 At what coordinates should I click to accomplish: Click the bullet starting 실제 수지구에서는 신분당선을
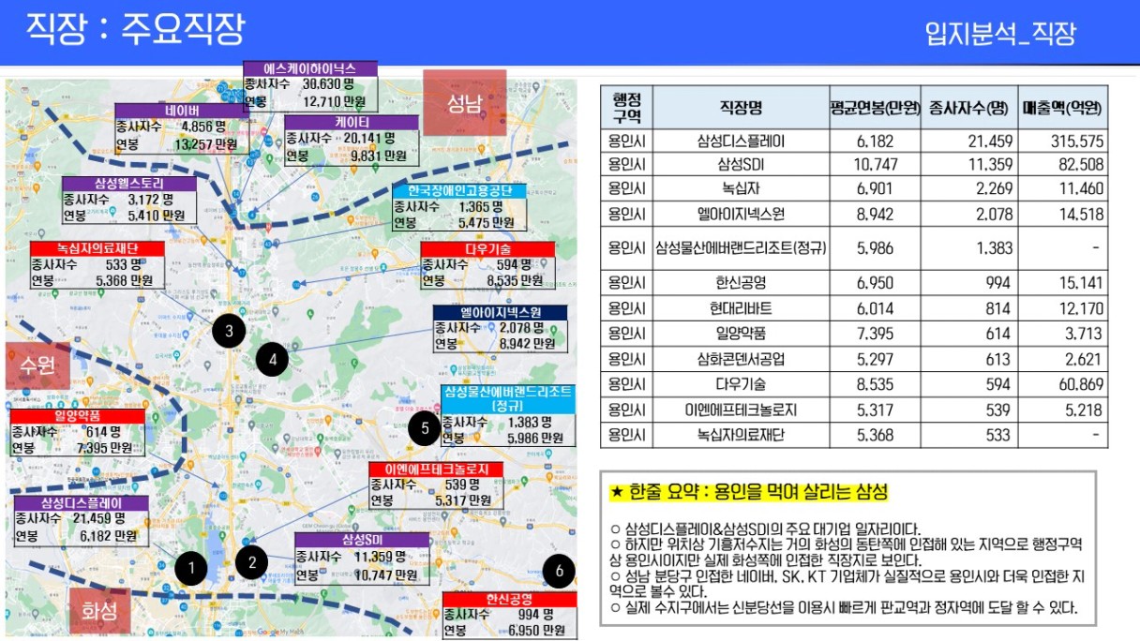(x=843, y=609)
